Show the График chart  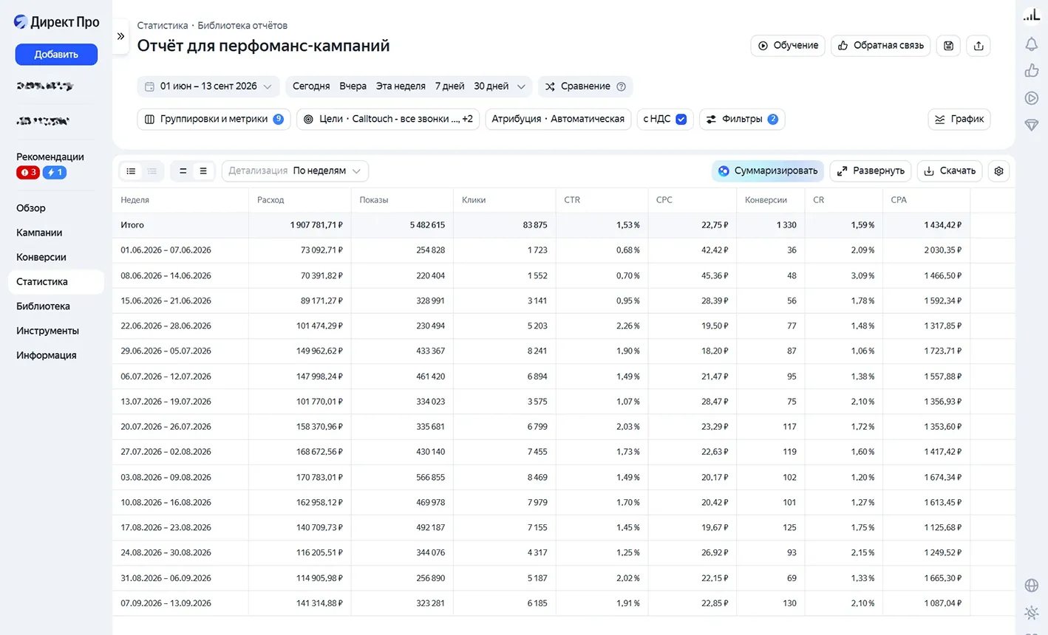tap(959, 119)
